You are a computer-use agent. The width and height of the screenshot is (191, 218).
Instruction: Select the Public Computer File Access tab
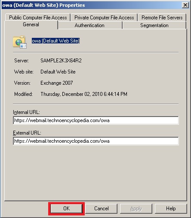pos(38,18)
